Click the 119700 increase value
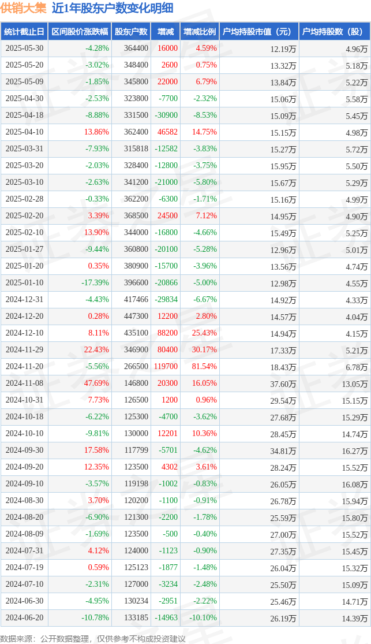This screenshot has height=644, width=371. (x=167, y=366)
